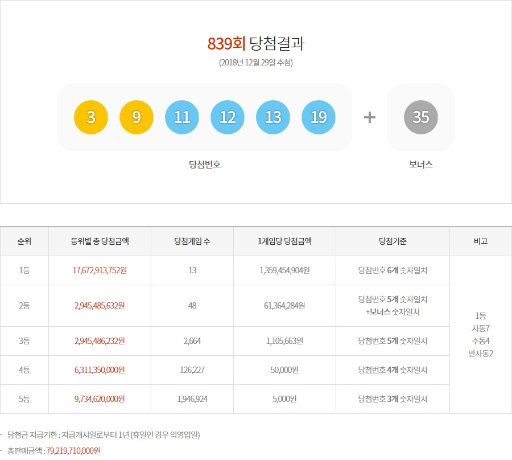Click the yellow ball number 9
This screenshot has height=460, width=512.
[x=137, y=117]
